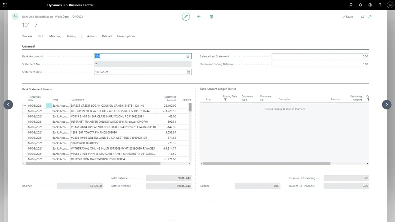Select DIRECT CREDIT LOGAN COUNCIL description

(107, 106)
